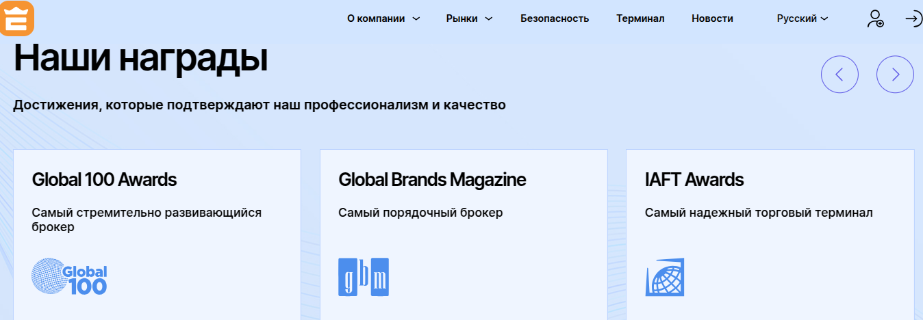
Task: Click the gbm magazine logo
Action: tap(364, 276)
